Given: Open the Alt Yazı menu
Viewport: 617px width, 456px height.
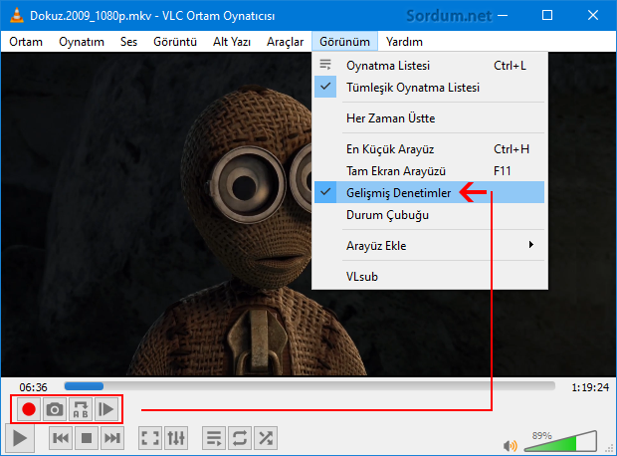Looking at the screenshot, I should 232,42.
